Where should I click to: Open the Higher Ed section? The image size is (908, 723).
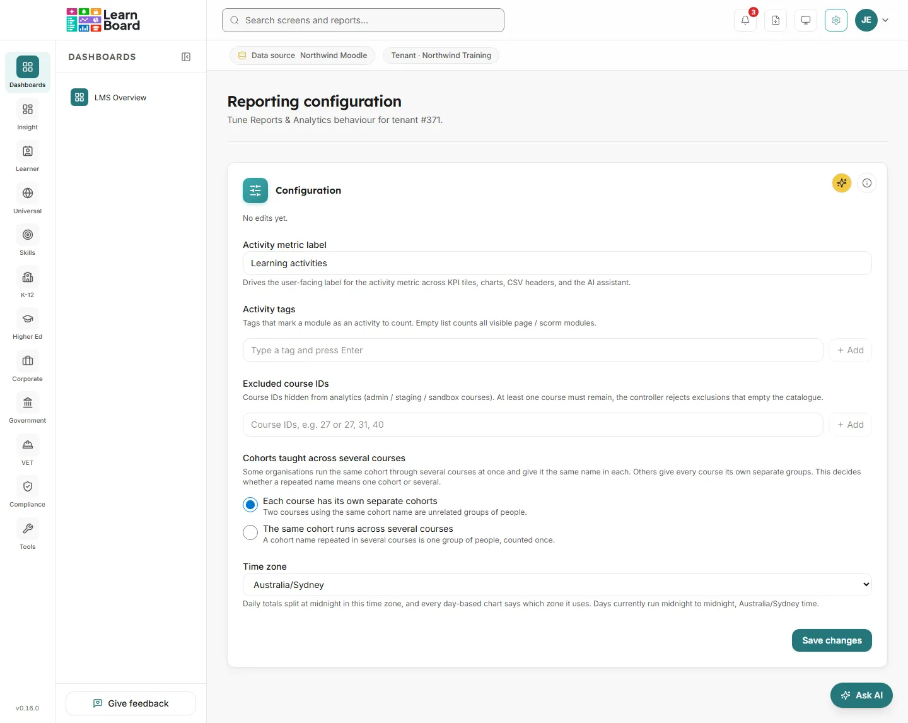28,325
